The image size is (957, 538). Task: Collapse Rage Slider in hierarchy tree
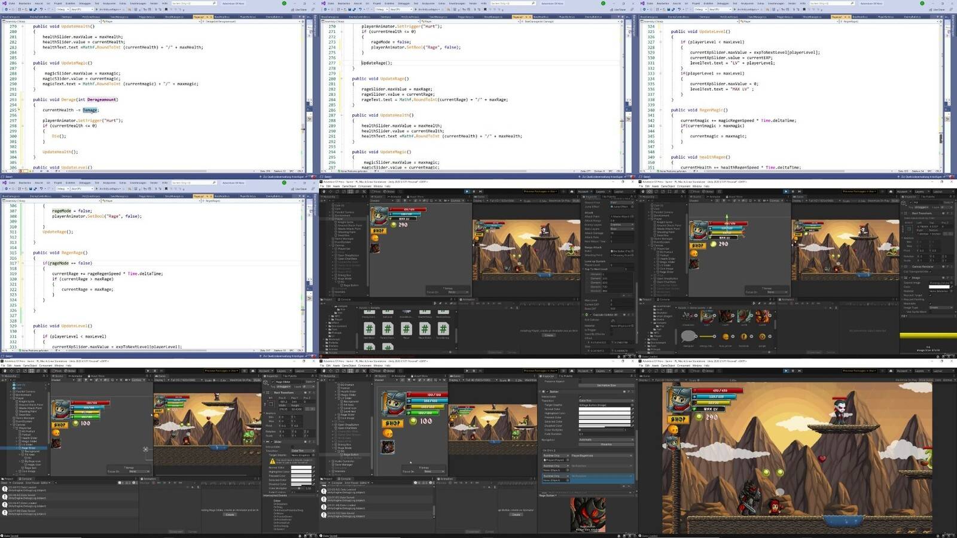point(17,448)
